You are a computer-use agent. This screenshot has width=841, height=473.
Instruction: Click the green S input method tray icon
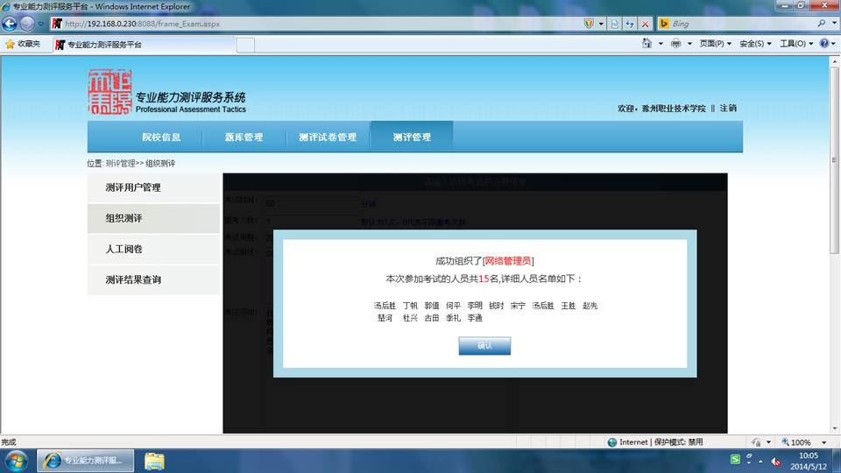pyautogui.click(x=735, y=459)
